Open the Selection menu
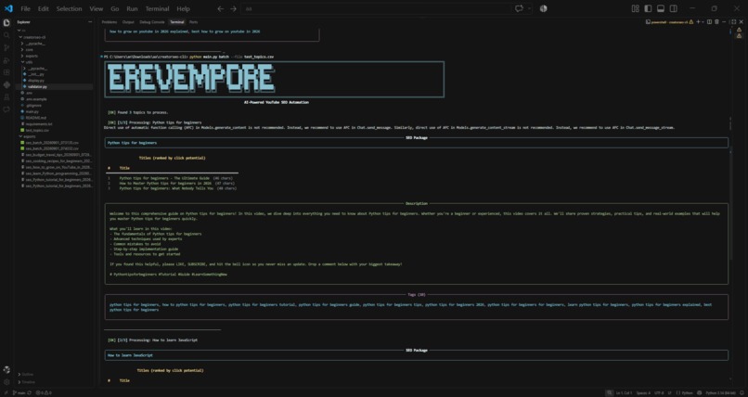748x397 pixels. click(x=70, y=8)
